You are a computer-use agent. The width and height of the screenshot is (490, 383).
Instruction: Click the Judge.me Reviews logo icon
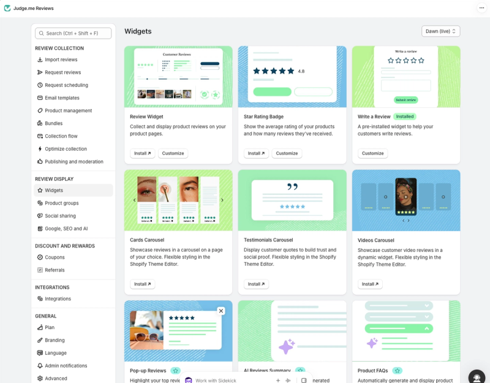[x=7, y=8]
